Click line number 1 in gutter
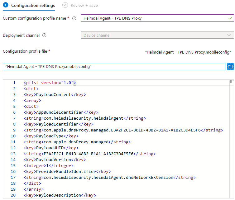Viewport: 235px width, 200px height. 14,83
